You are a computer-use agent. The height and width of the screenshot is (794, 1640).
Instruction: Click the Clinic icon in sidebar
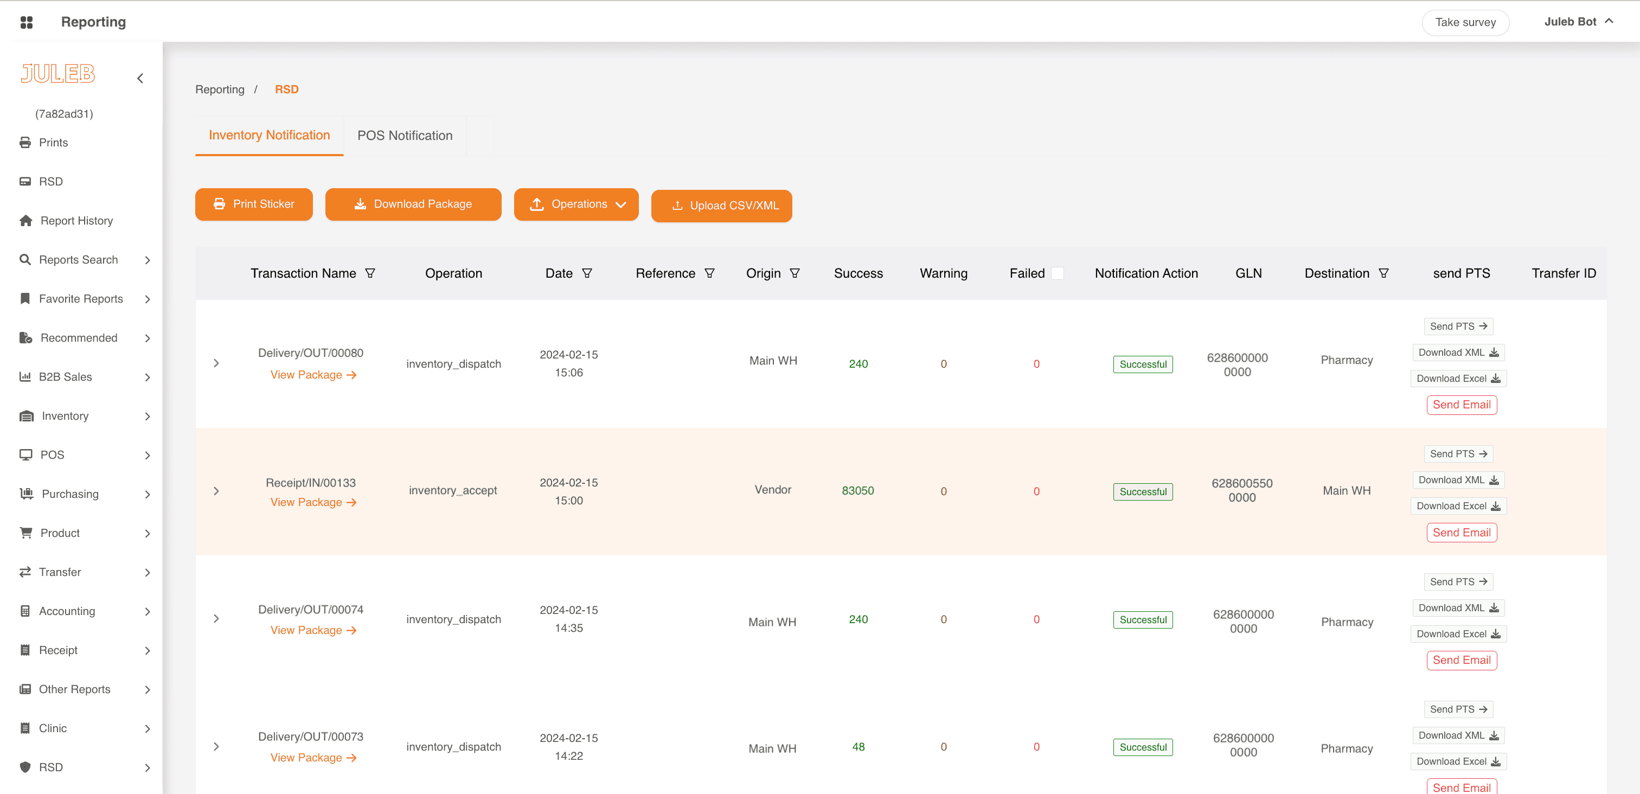tap(25, 728)
